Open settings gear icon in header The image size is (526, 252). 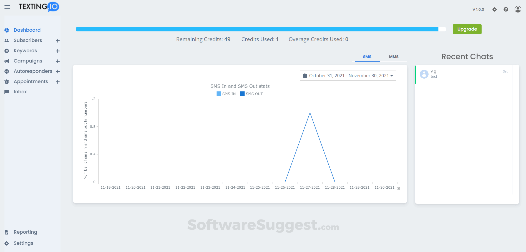click(x=495, y=9)
